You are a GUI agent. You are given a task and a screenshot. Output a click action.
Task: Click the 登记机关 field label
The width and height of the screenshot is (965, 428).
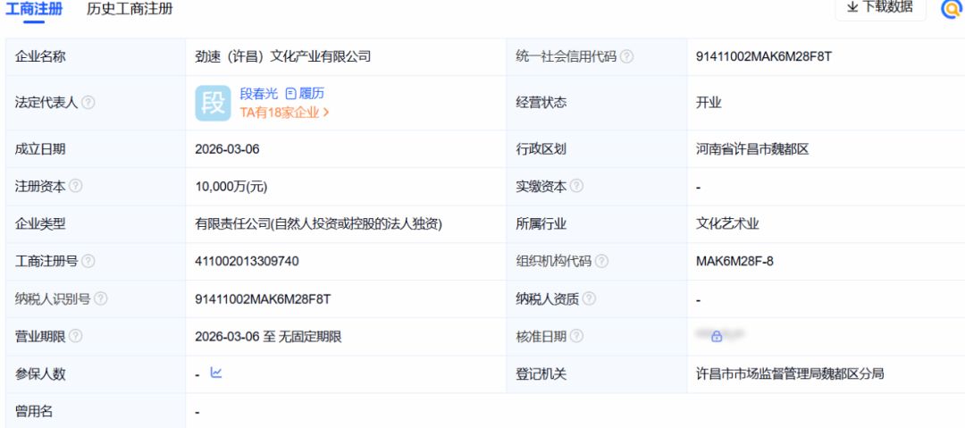point(541,373)
